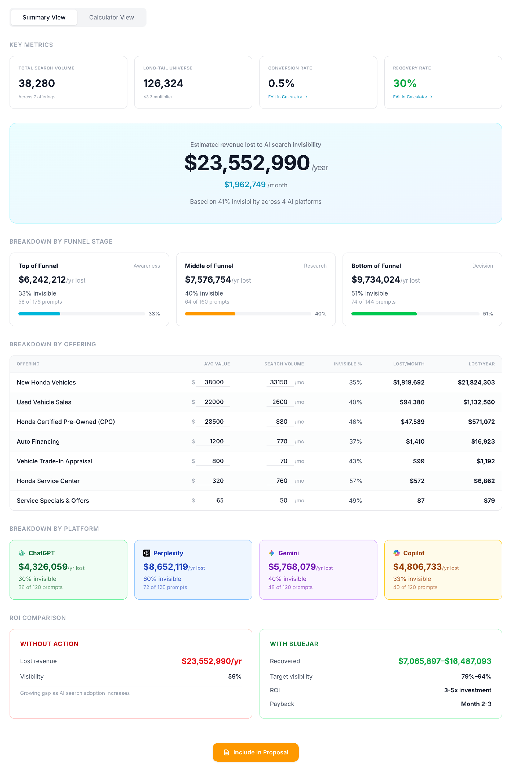The image size is (514, 772).
Task: Click the ChatGPT logo icon
Action: click(x=22, y=553)
